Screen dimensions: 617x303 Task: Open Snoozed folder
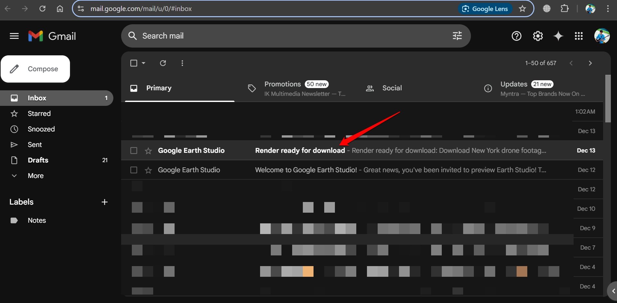click(57, 129)
